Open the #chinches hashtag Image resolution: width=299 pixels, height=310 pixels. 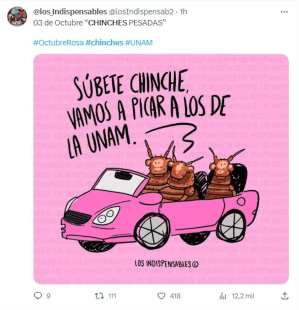pos(104,42)
